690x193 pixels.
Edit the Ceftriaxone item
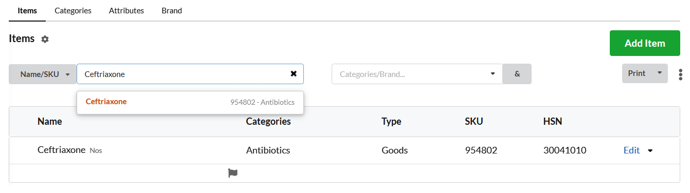[x=631, y=150]
